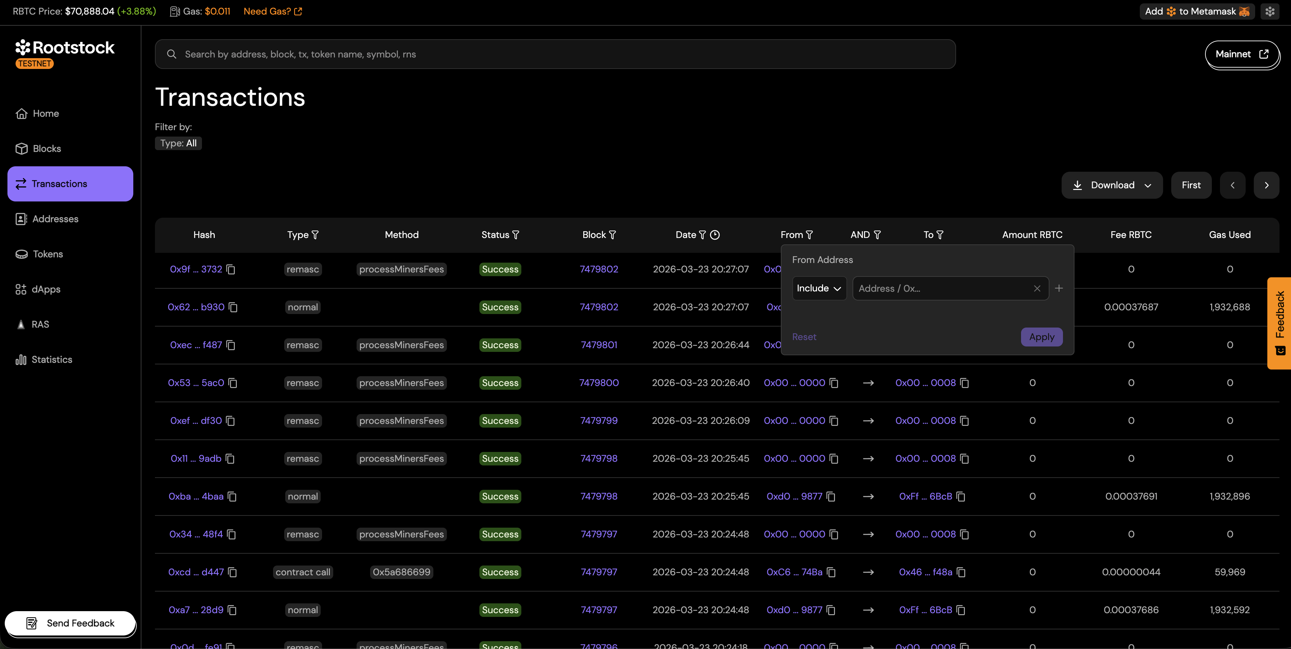Clear the address input in From Address filter
This screenshot has height=649, width=1291.
(x=1037, y=288)
